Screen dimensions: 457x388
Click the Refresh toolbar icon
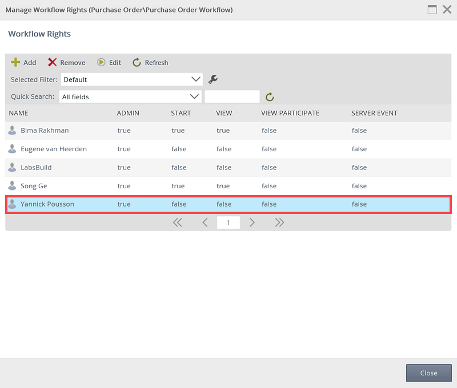(137, 62)
